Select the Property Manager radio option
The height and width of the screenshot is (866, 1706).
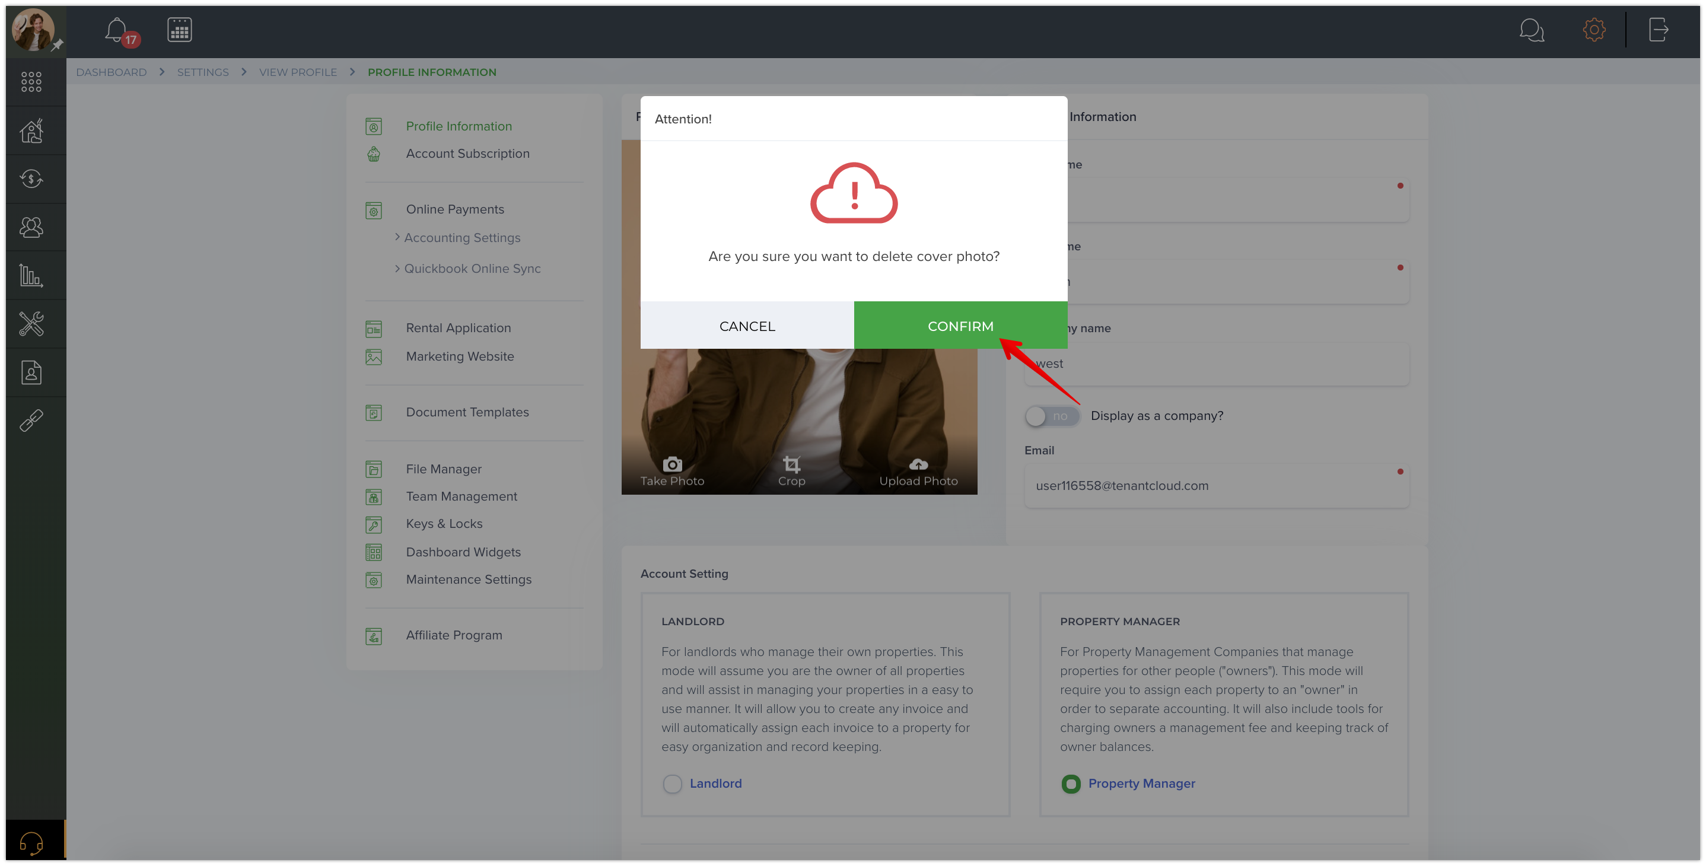pyautogui.click(x=1071, y=784)
